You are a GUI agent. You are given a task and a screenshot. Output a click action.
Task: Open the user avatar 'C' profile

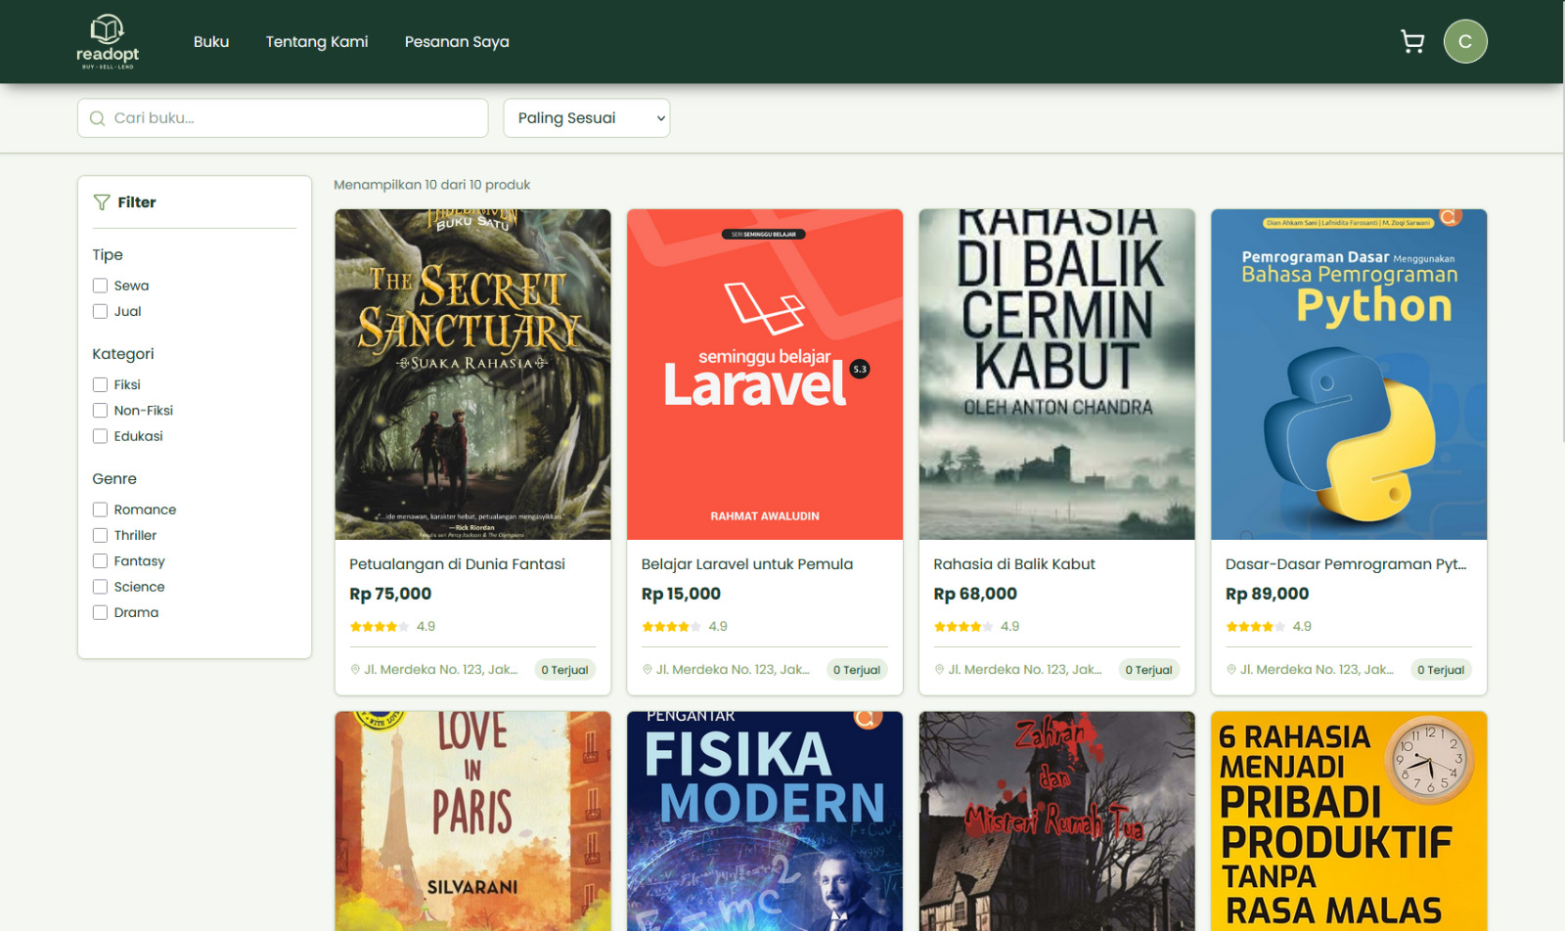pos(1464,41)
